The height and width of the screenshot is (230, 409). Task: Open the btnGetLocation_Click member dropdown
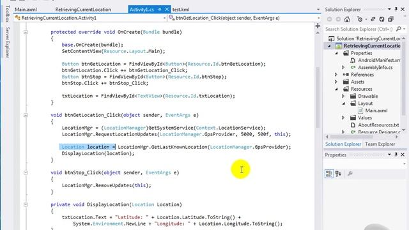click(318, 18)
